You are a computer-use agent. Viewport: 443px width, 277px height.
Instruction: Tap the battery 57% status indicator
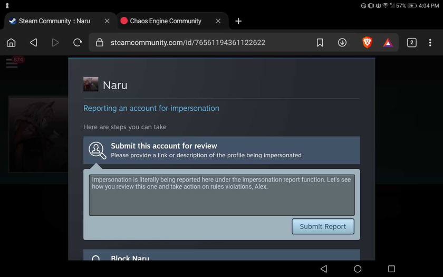coord(406,6)
